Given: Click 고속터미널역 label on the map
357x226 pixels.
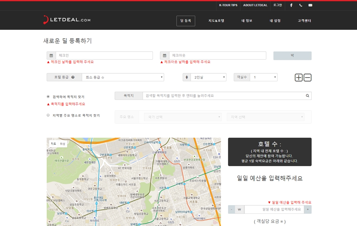Looking at the screenshot, I should [x=151, y=142].
